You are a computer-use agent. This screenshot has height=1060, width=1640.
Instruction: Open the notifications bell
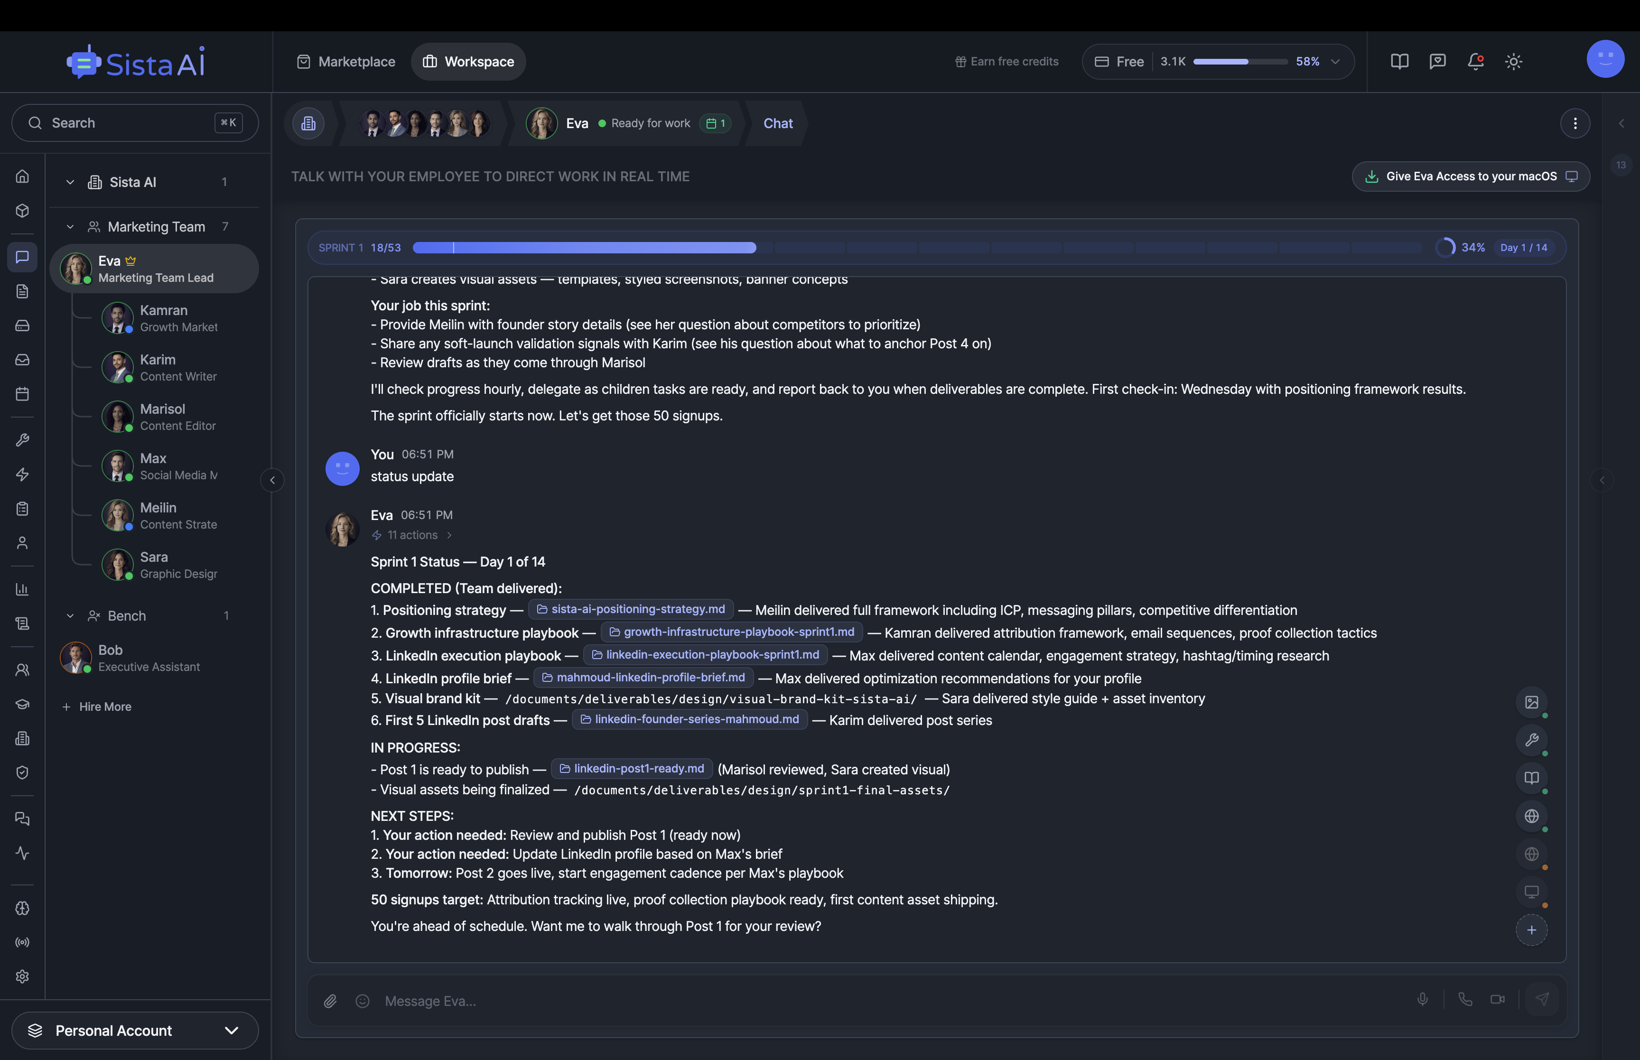(x=1475, y=62)
